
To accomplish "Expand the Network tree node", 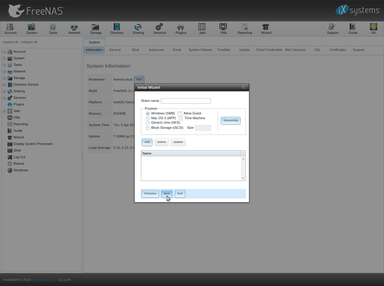I will point(4,71).
